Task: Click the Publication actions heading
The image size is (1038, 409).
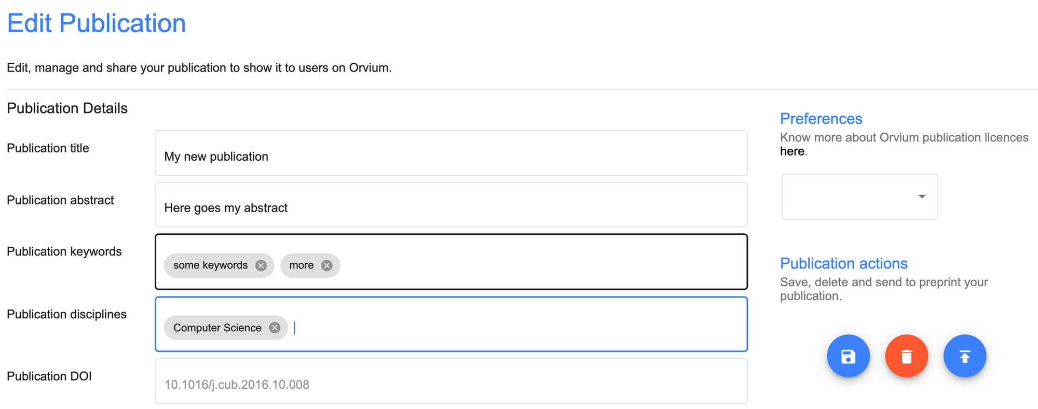Action: 844,263
